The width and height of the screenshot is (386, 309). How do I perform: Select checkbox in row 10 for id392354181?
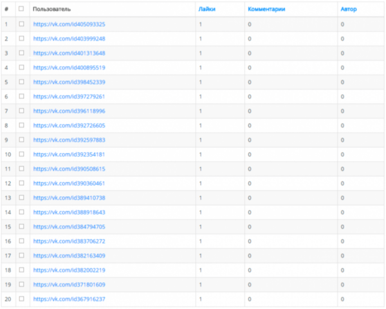[21, 154]
